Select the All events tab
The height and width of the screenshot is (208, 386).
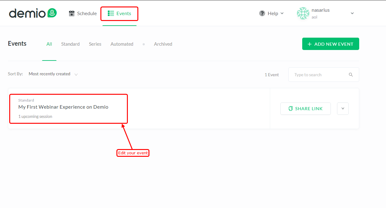coord(49,44)
